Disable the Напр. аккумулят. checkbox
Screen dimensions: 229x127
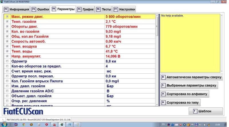tap(7, 56)
